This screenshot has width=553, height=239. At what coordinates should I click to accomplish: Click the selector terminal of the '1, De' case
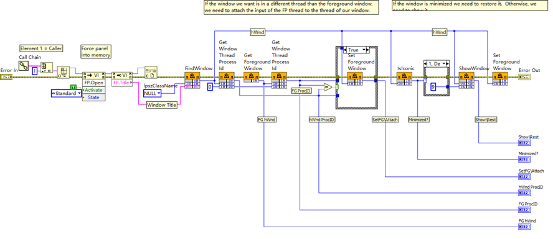click(x=425, y=81)
